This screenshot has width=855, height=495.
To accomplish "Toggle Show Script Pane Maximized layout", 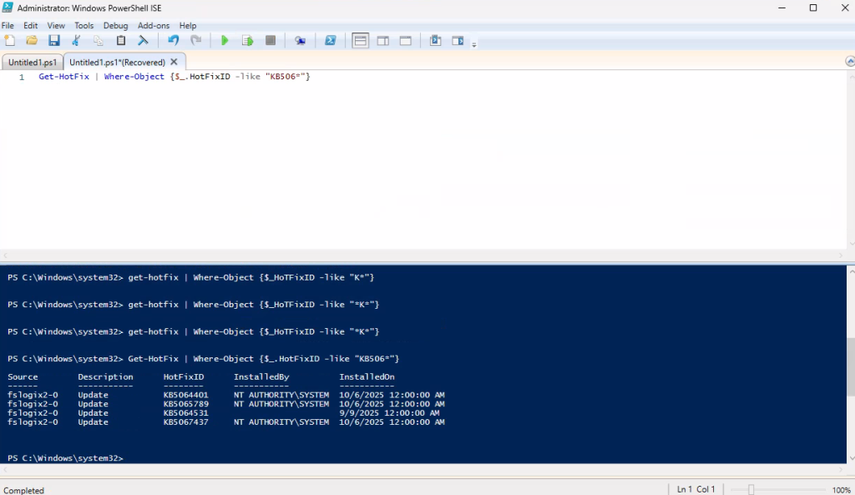I will click(x=405, y=40).
